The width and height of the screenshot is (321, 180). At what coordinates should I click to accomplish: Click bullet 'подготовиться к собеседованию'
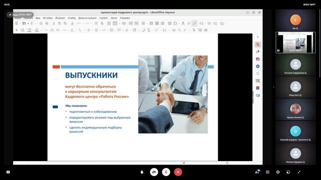(93, 111)
